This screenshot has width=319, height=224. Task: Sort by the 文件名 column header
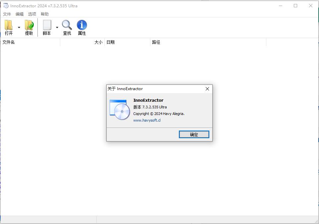pos(30,42)
